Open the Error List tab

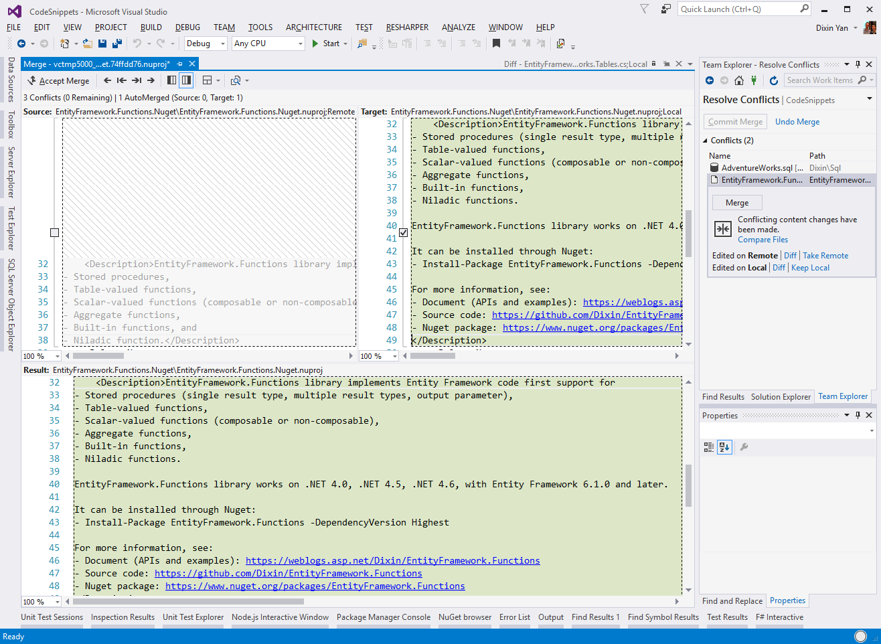pyautogui.click(x=515, y=617)
